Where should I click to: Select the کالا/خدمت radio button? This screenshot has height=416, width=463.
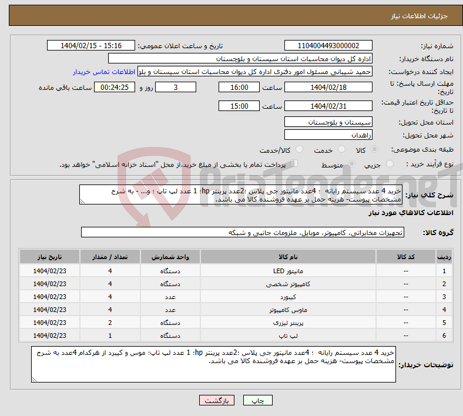click(299, 149)
